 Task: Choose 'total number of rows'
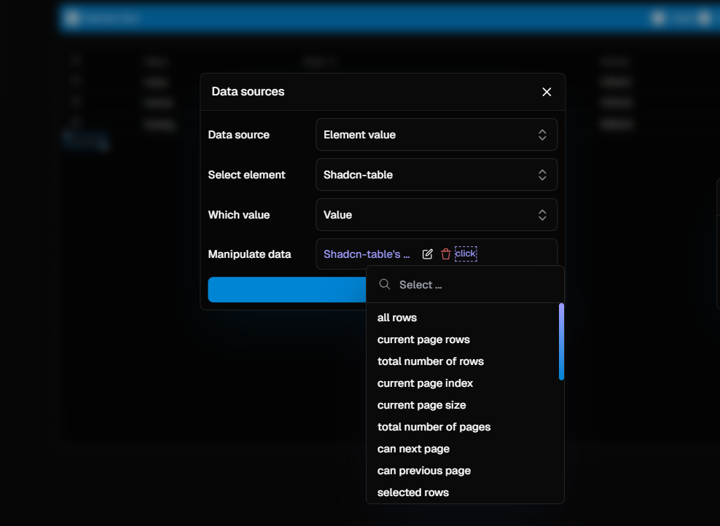point(430,361)
